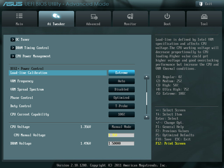
Task: Open the Main tab label
Action: pos(19,24)
